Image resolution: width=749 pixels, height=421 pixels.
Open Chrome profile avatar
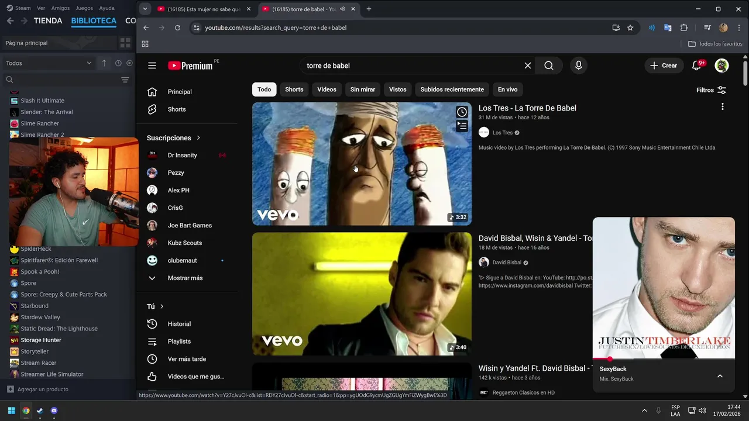coord(723,27)
